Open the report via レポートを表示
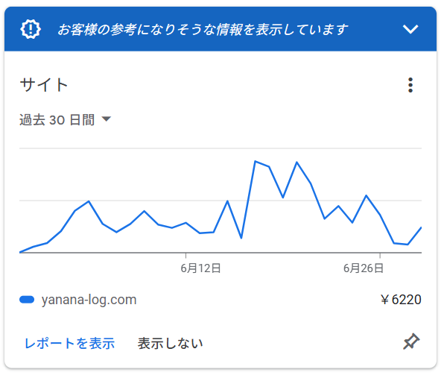Screen dimensions: 444x378 pos(70,344)
